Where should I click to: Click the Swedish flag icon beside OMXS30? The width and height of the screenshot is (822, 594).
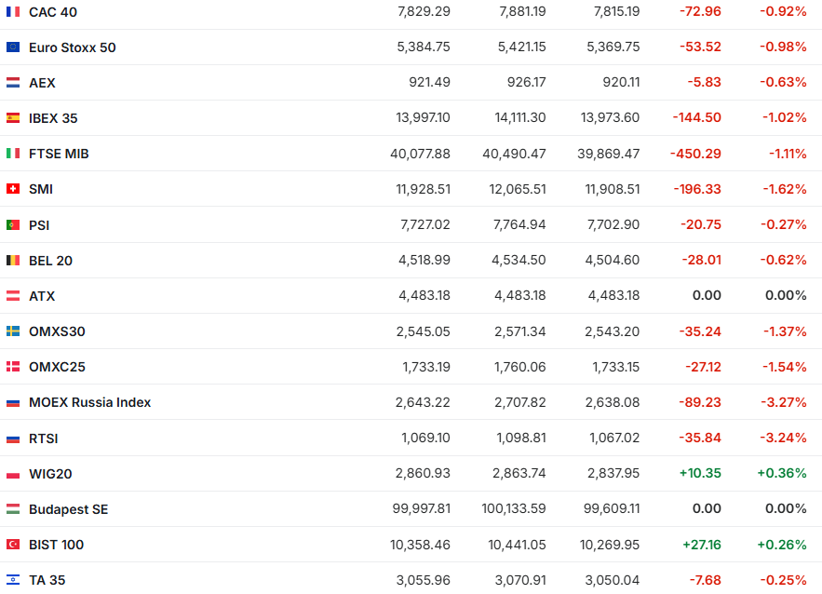point(13,331)
